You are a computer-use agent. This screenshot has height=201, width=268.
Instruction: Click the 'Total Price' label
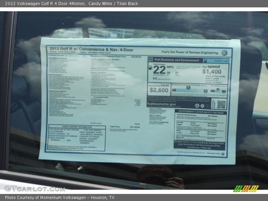[115, 127]
